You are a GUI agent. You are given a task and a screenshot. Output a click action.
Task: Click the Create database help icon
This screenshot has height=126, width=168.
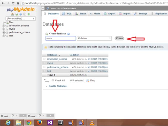[68, 34]
